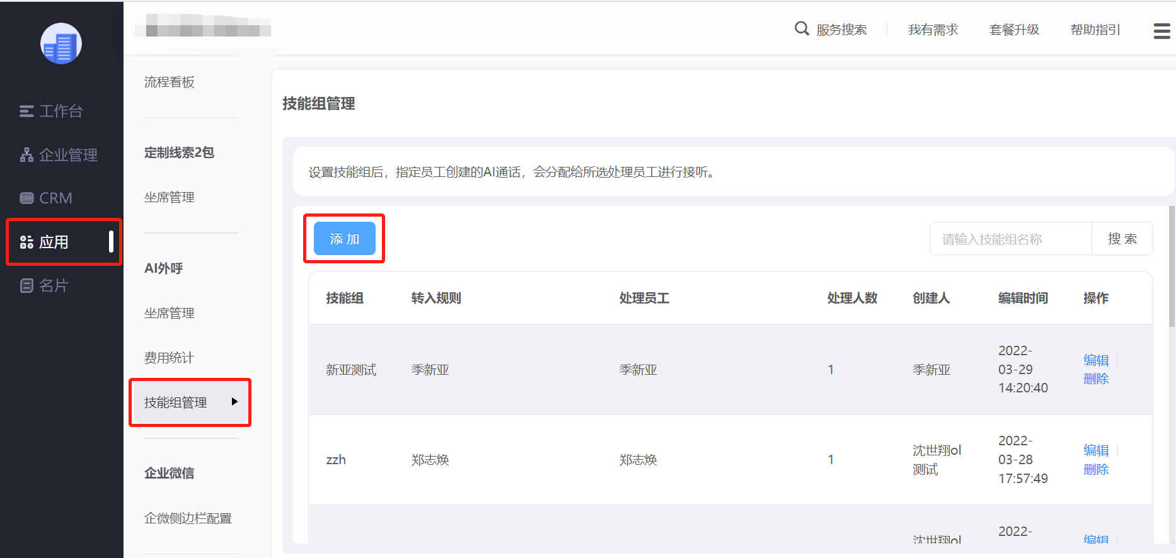
Task: Click the AI外呼 section heading
Action: (x=163, y=268)
